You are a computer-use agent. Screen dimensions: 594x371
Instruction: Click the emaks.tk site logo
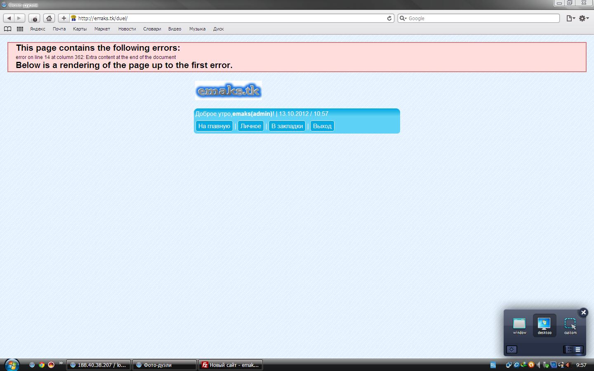229,90
